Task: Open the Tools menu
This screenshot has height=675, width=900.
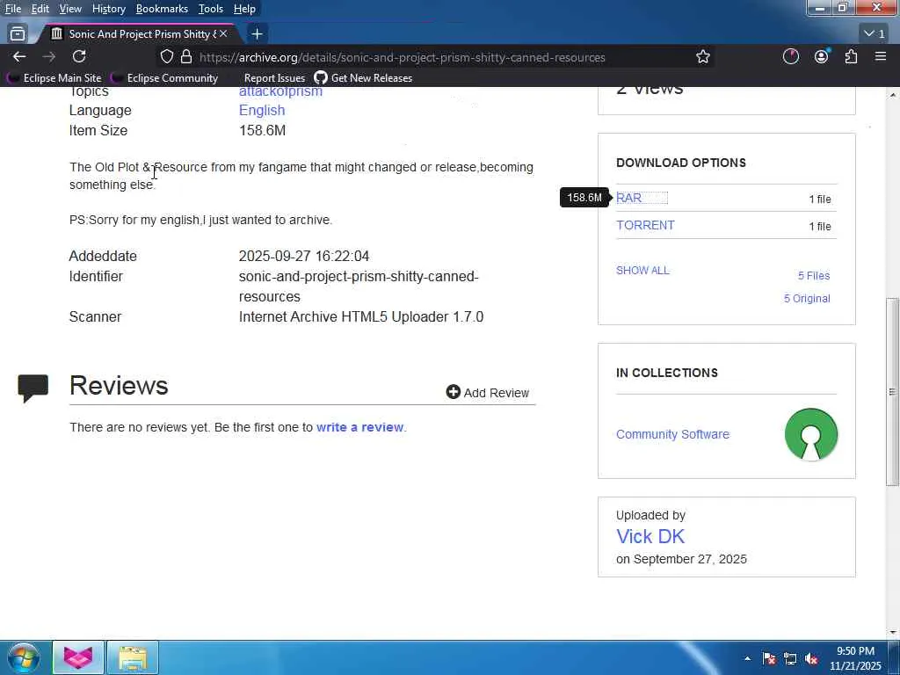Action: pos(211,9)
